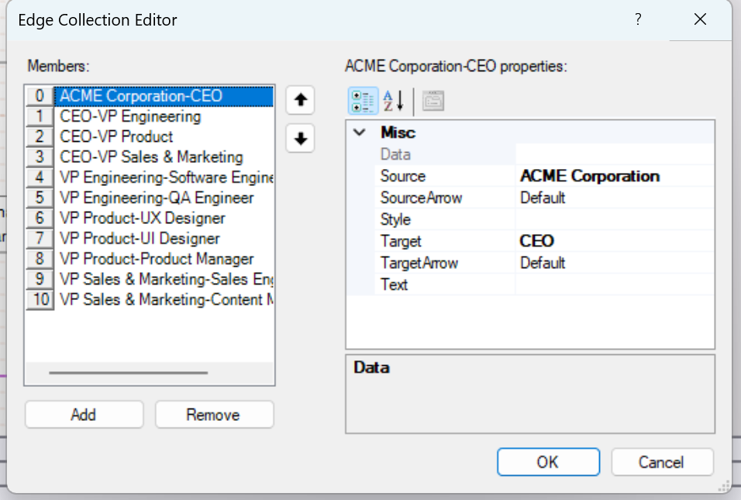Click index number 10 in Members list

click(40, 299)
